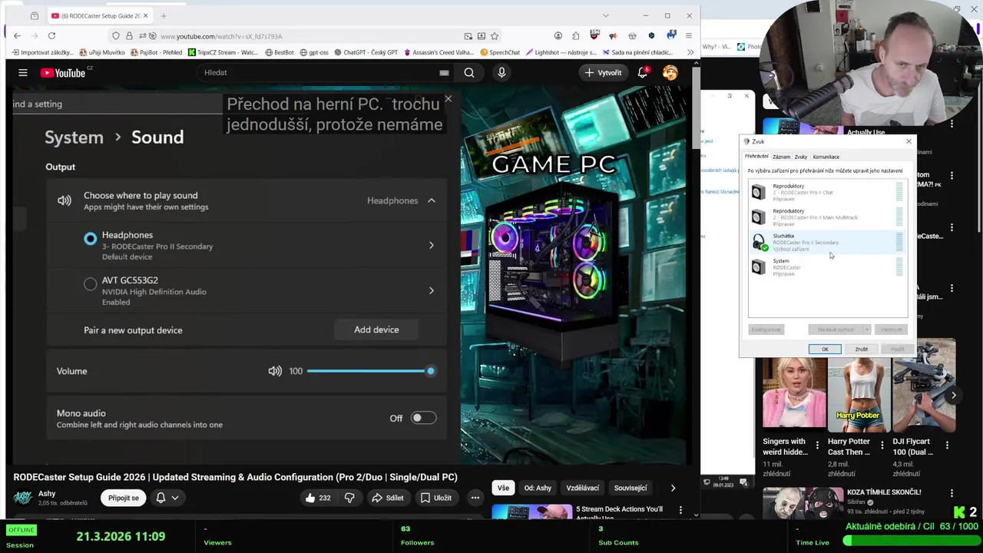Open AVT GC553G2 device details chevron

point(432,291)
